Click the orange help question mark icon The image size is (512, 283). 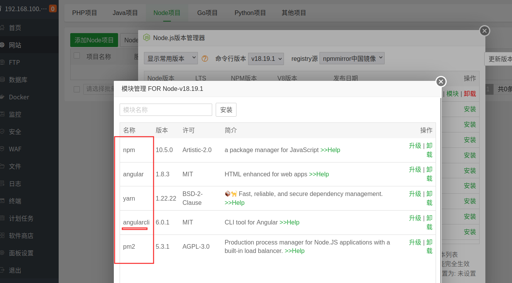click(x=205, y=59)
